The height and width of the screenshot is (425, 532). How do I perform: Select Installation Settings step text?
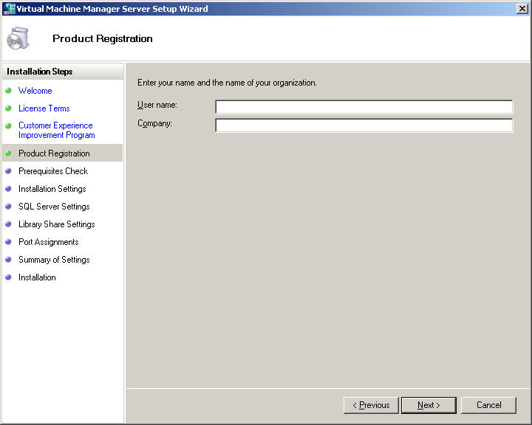pos(52,189)
